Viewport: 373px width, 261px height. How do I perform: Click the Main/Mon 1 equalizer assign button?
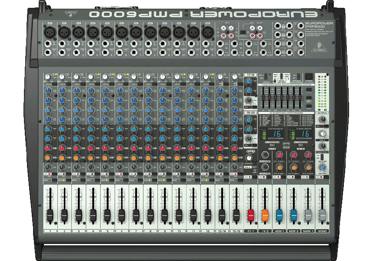309,98
